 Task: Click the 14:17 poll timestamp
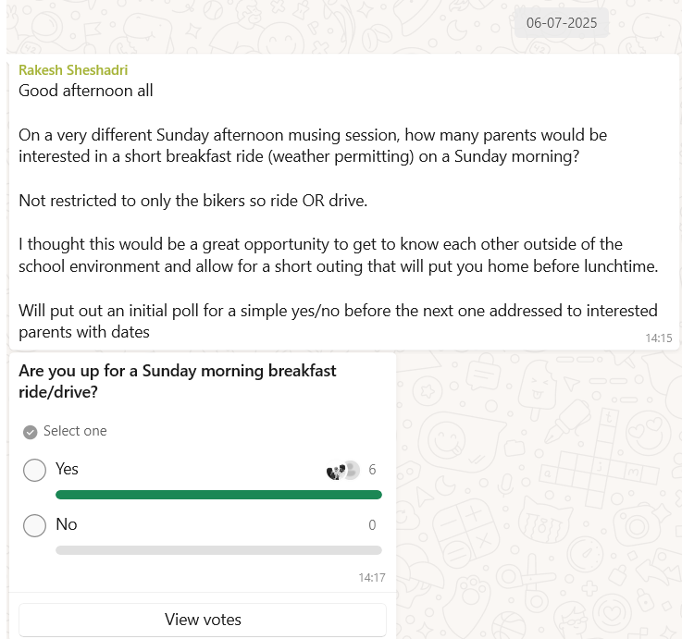tap(371, 578)
